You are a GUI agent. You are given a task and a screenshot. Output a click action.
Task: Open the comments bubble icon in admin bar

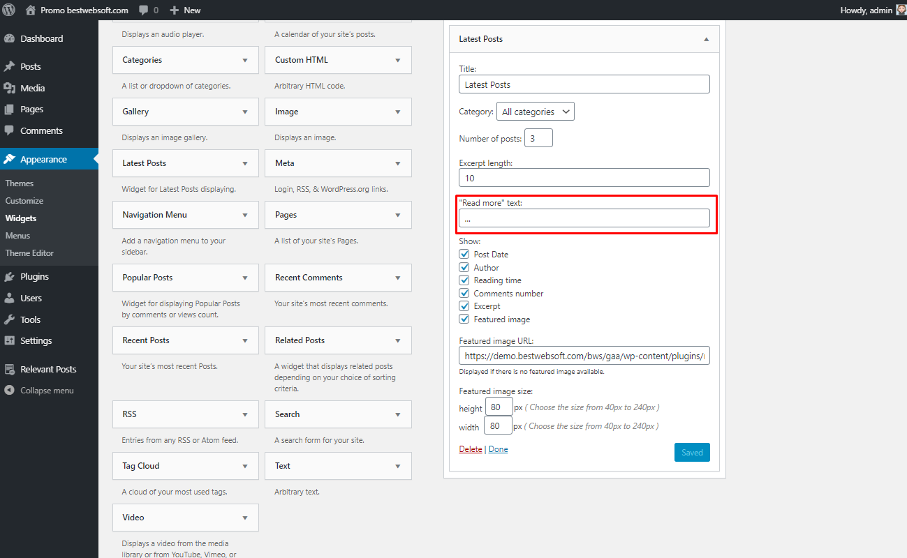(143, 10)
